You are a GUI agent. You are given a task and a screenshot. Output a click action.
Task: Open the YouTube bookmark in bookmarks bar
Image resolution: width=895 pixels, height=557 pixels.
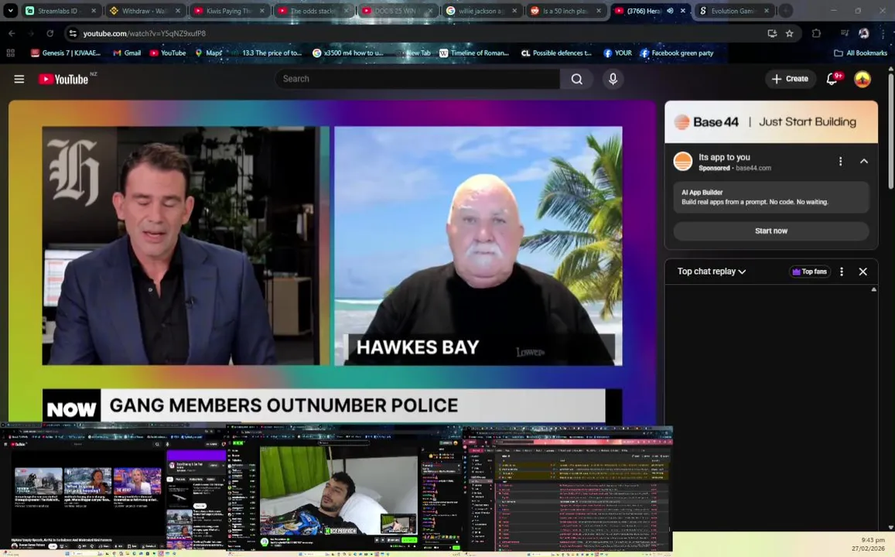pyautogui.click(x=168, y=53)
